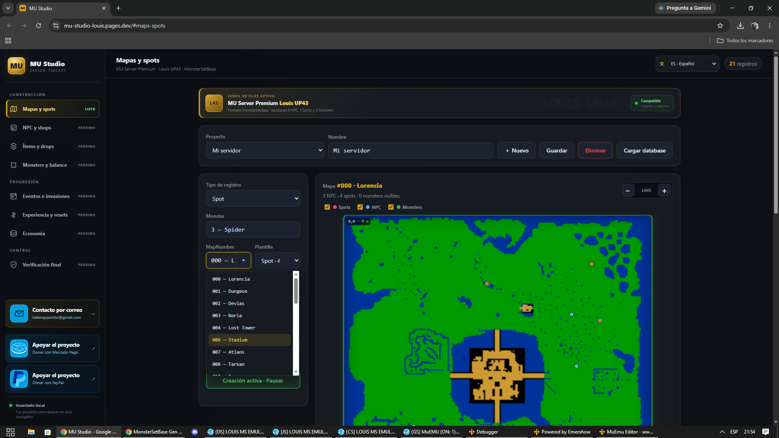Click the Guardar button
This screenshot has width=779, height=438.
[557, 150]
